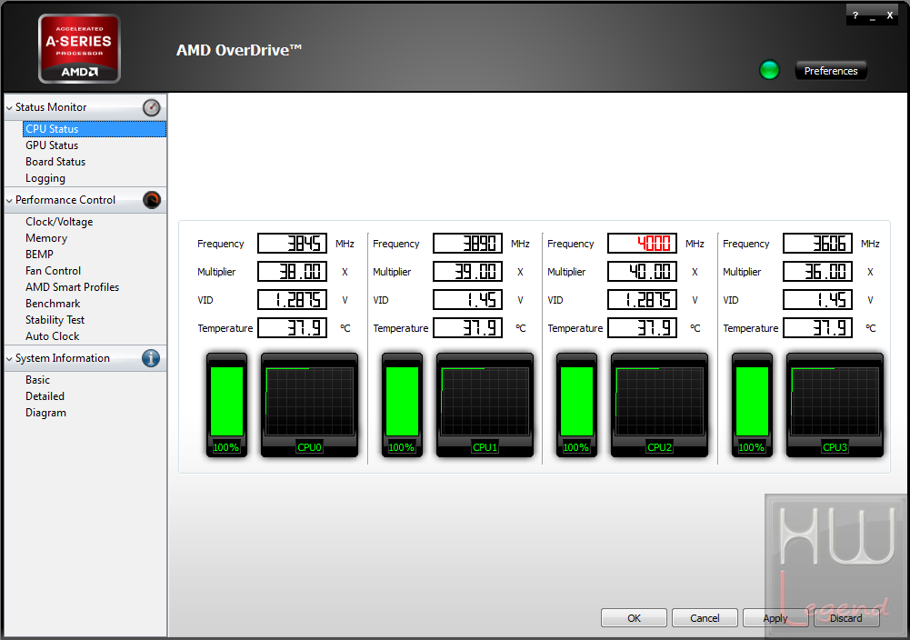Click the CPU0 100% load bar

227,405
